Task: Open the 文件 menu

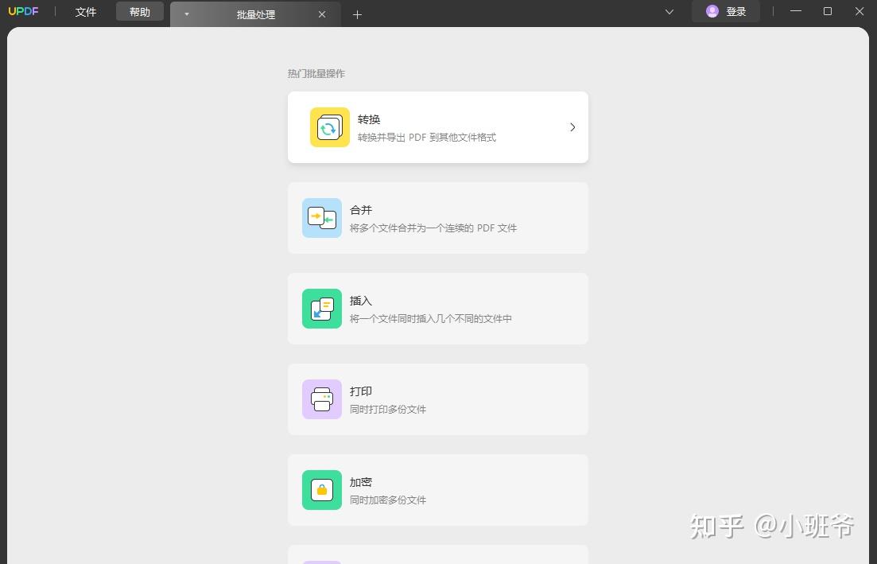Action: [x=86, y=12]
